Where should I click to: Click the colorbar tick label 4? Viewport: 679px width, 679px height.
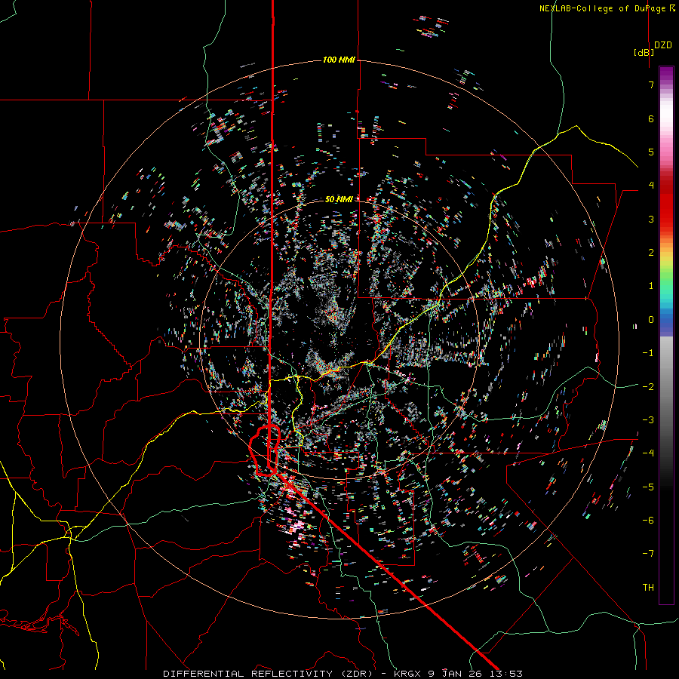pos(651,186)
